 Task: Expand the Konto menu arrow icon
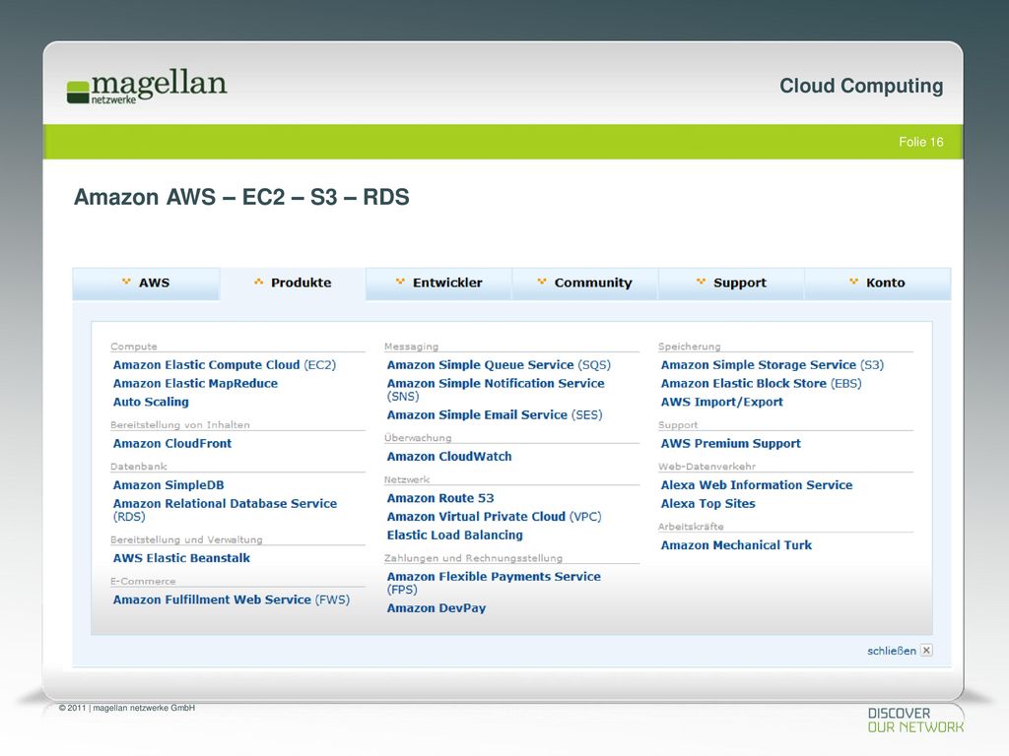(854, 282)
